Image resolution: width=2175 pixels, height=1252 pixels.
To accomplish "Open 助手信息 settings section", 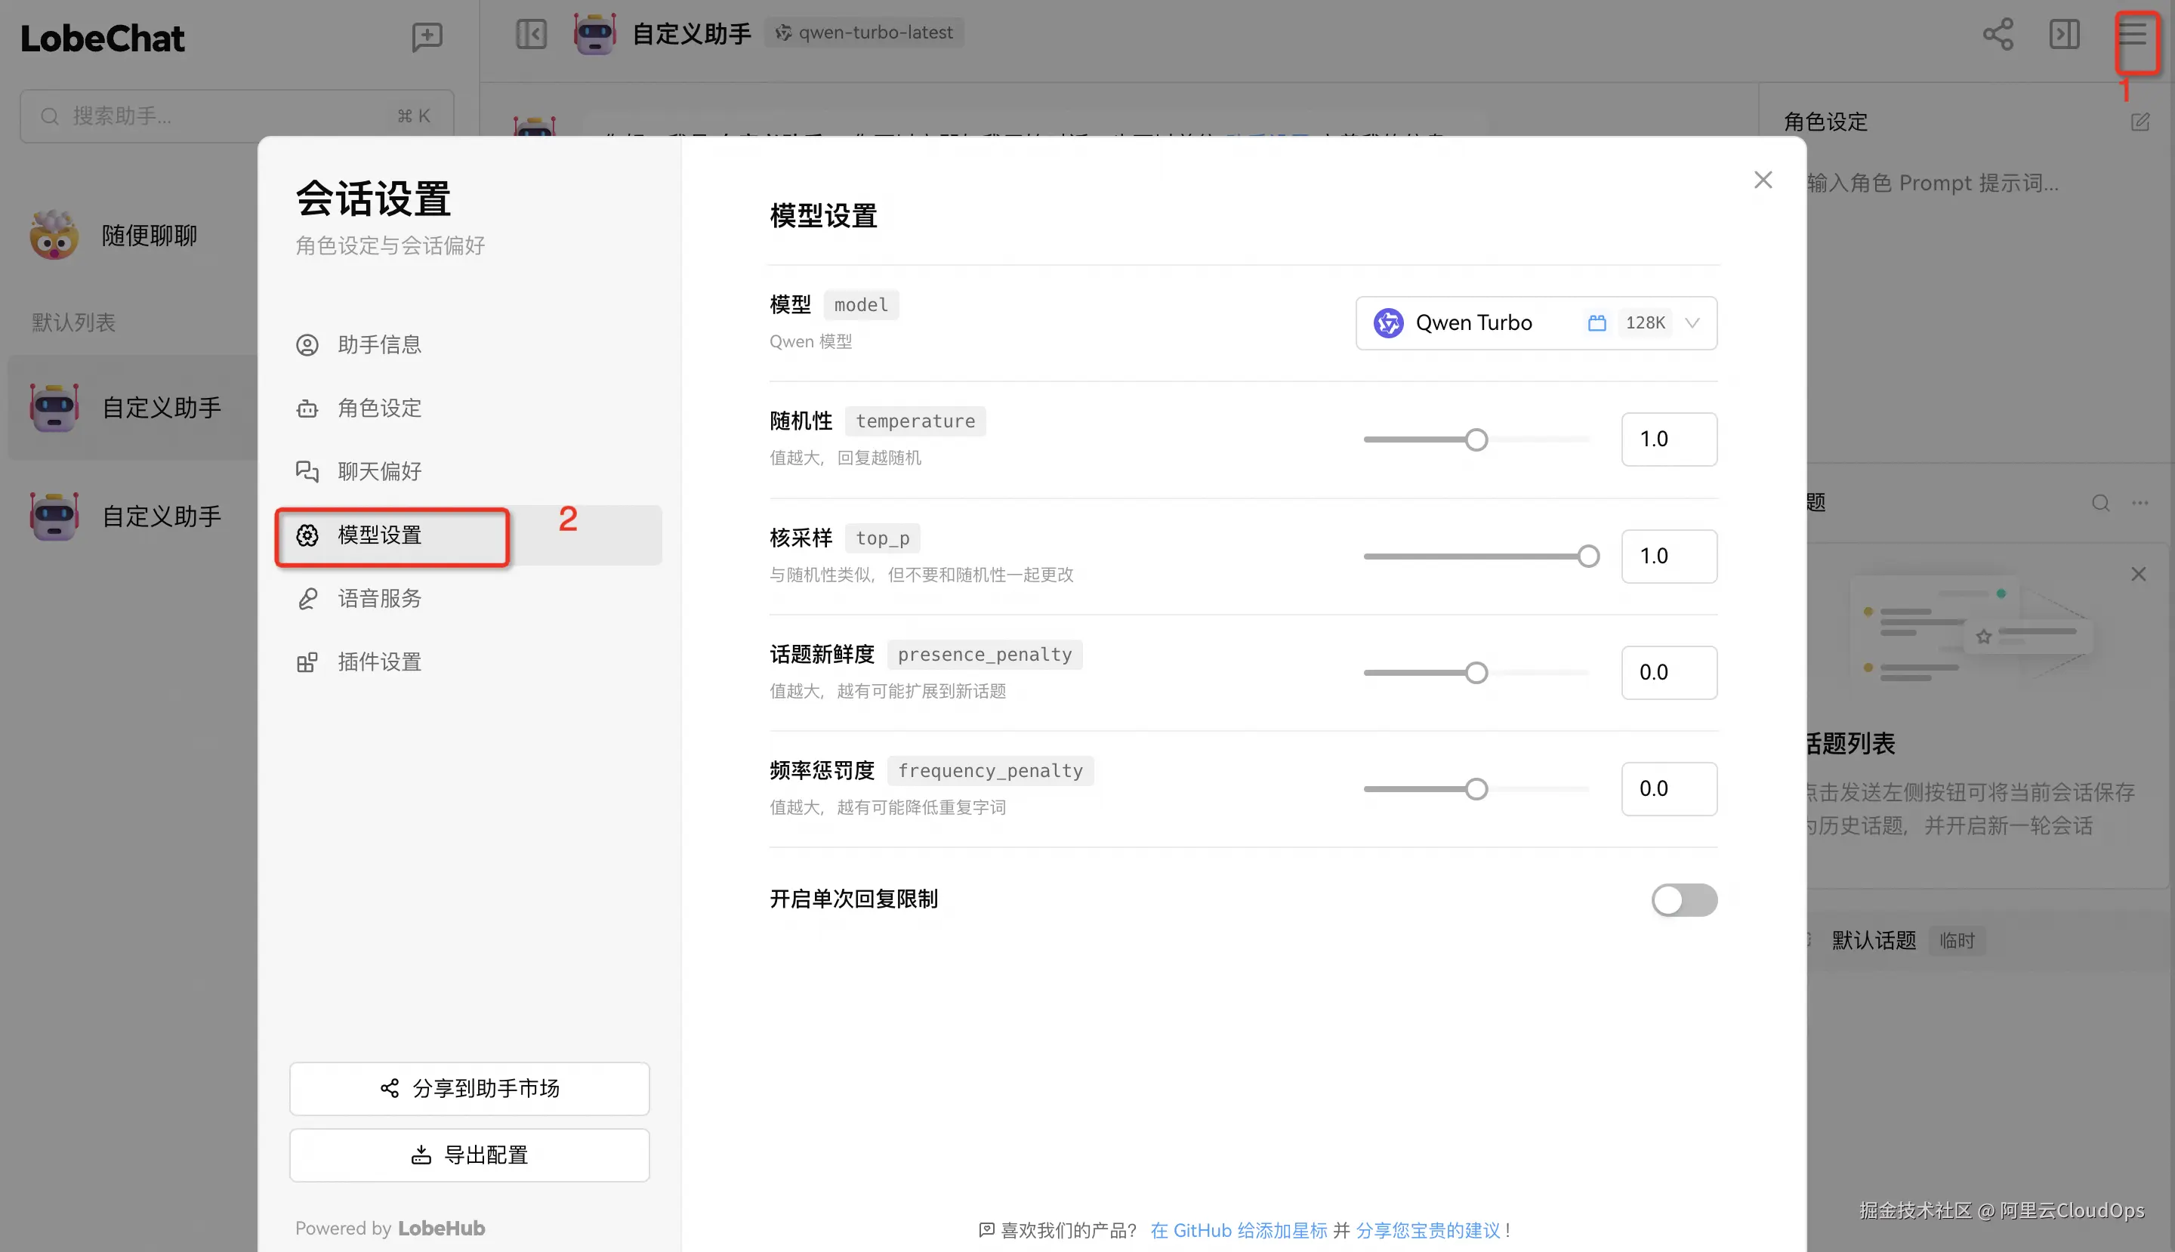I will (x=379, y=345).
